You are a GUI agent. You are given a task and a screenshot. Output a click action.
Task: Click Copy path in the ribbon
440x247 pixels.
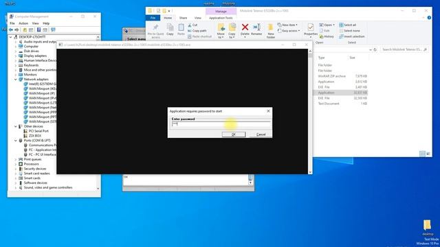coord(197,31)
